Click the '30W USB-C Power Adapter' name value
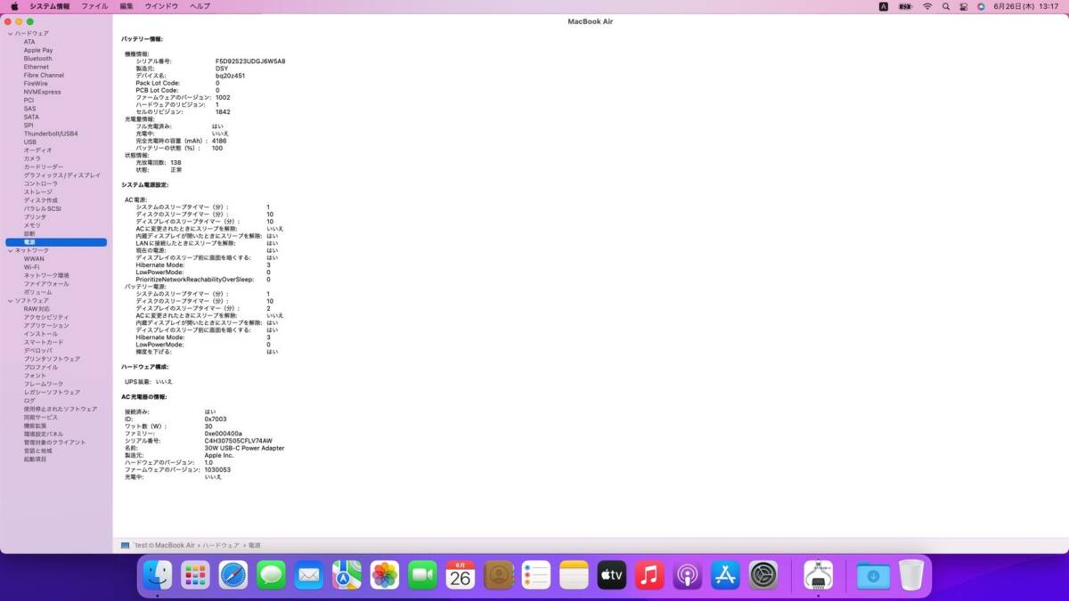Image resolution: width=1069 pixels, height=601 pixels. [x=245, y=448]
